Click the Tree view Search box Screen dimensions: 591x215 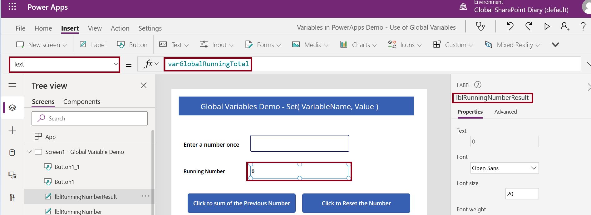click(x=90, y=119)
